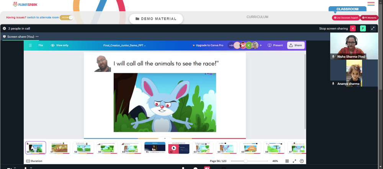This screenshot has height=169, width=383.
Task: Start the Canva Present mode
Action: 275,45
